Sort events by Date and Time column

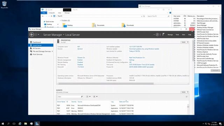point(124,102)
